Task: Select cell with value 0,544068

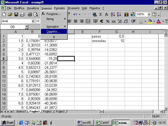Action: pyautogui.click(x=33, y=59)
